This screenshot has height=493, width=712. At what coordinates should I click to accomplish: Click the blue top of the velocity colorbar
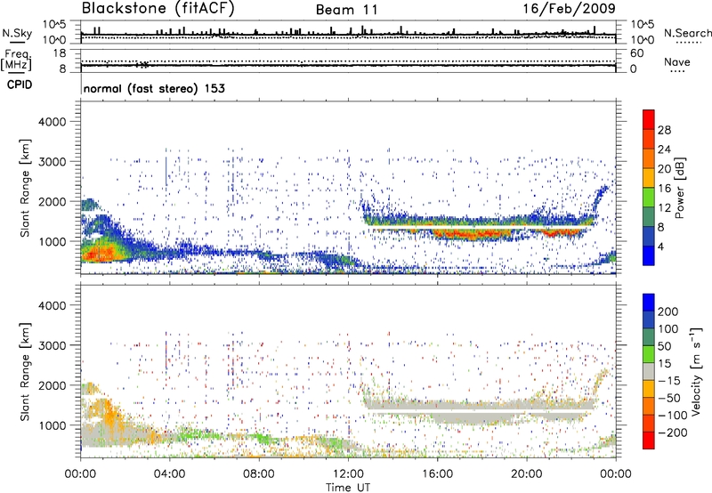pyautogui.click(x=649, y=303)
